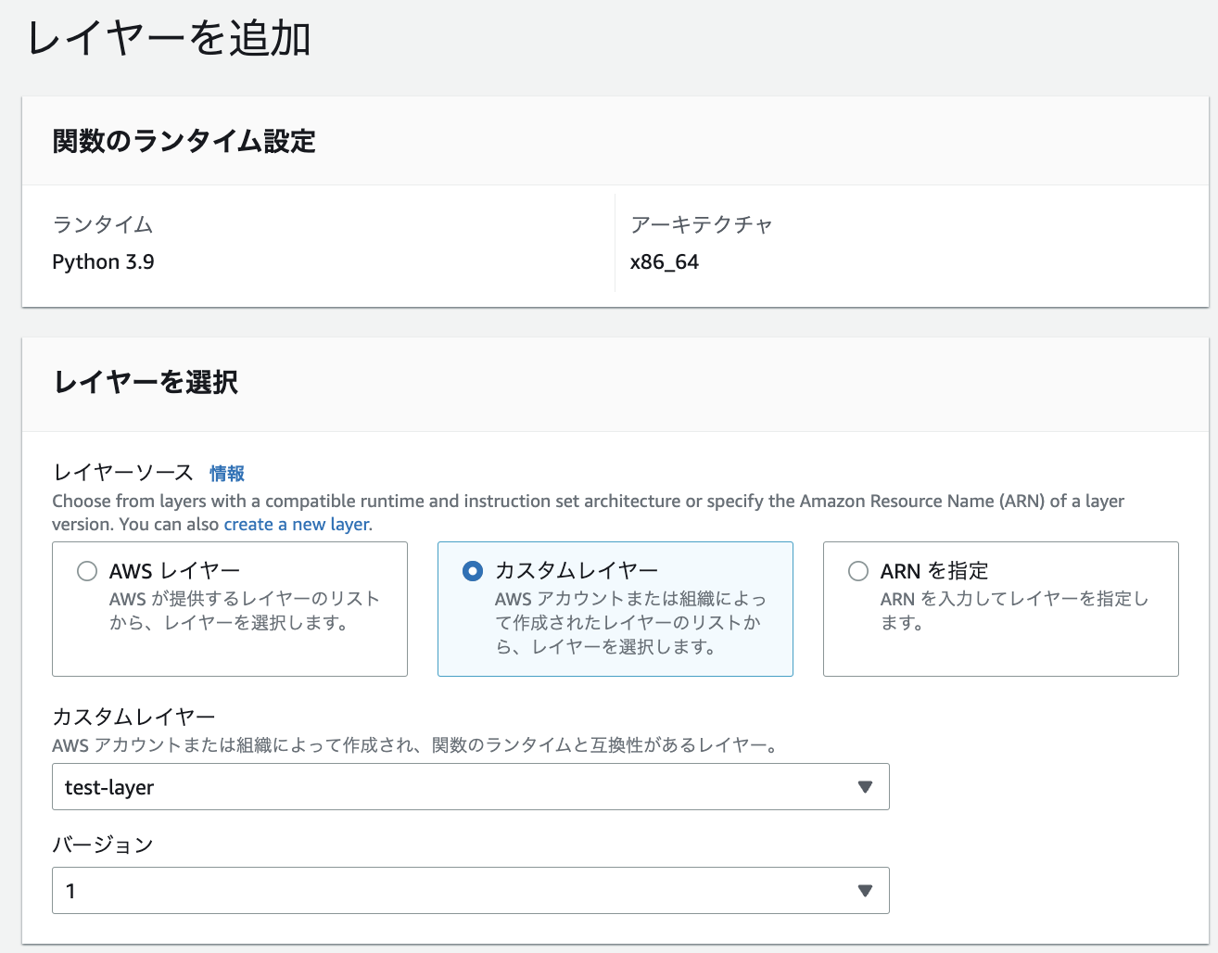Screen dimensions: 1218x953
Task: Click the x86_64 architecture value
Action: pos(664,261)
